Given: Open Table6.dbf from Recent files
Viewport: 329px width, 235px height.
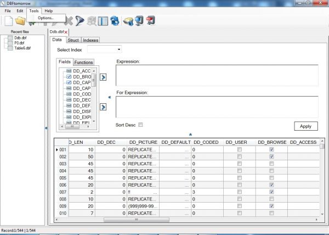Looking at the screenshot, I should (x=22, y=48).
